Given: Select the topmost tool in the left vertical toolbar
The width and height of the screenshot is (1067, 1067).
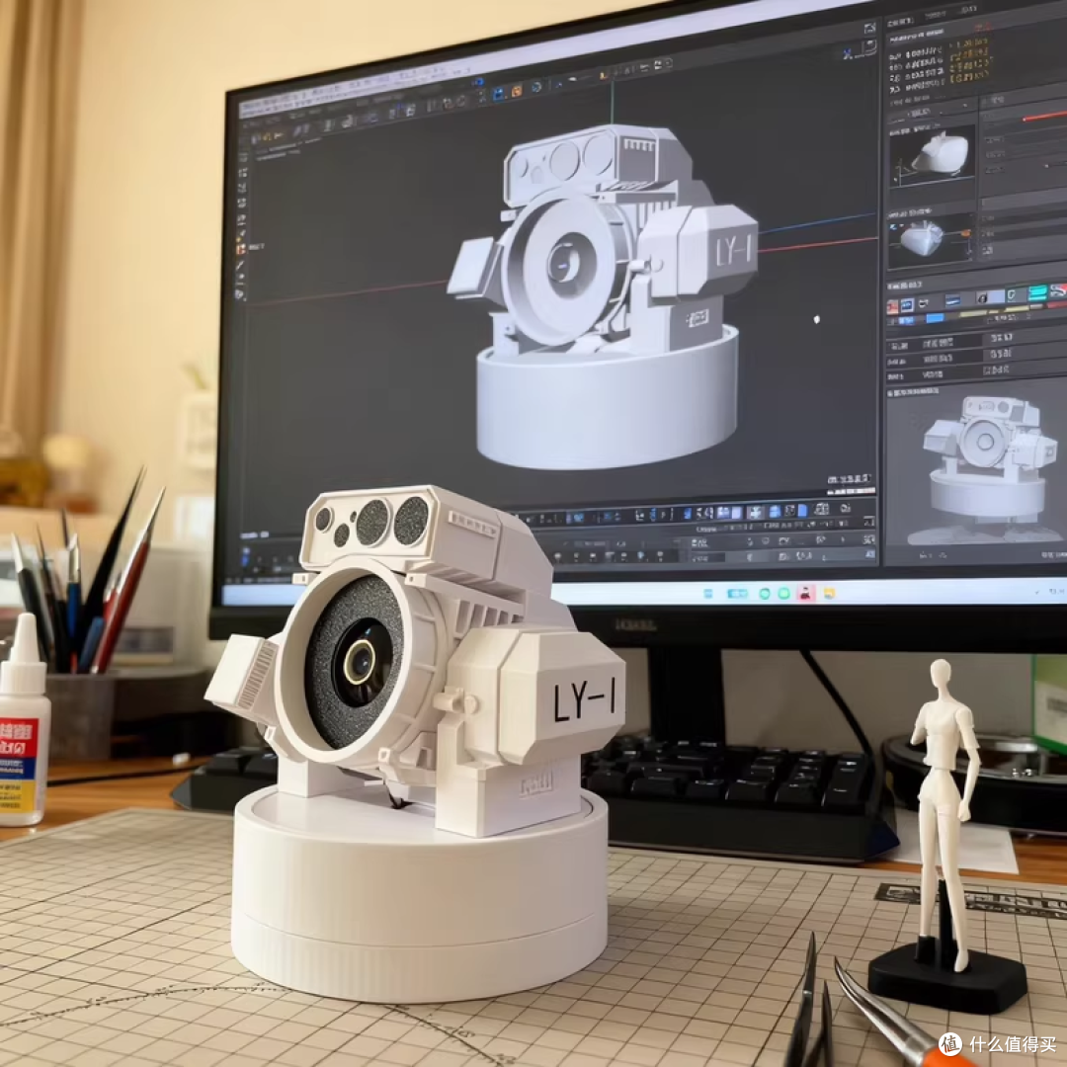Looking at the screenshot, I should point(245,156).
